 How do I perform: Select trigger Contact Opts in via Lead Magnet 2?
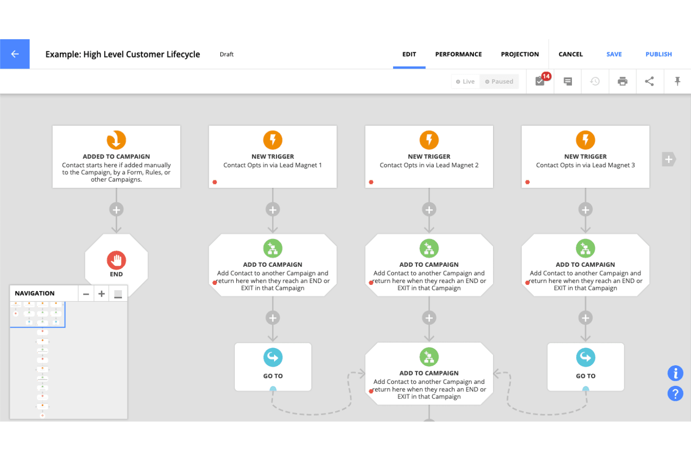[429, 157]
